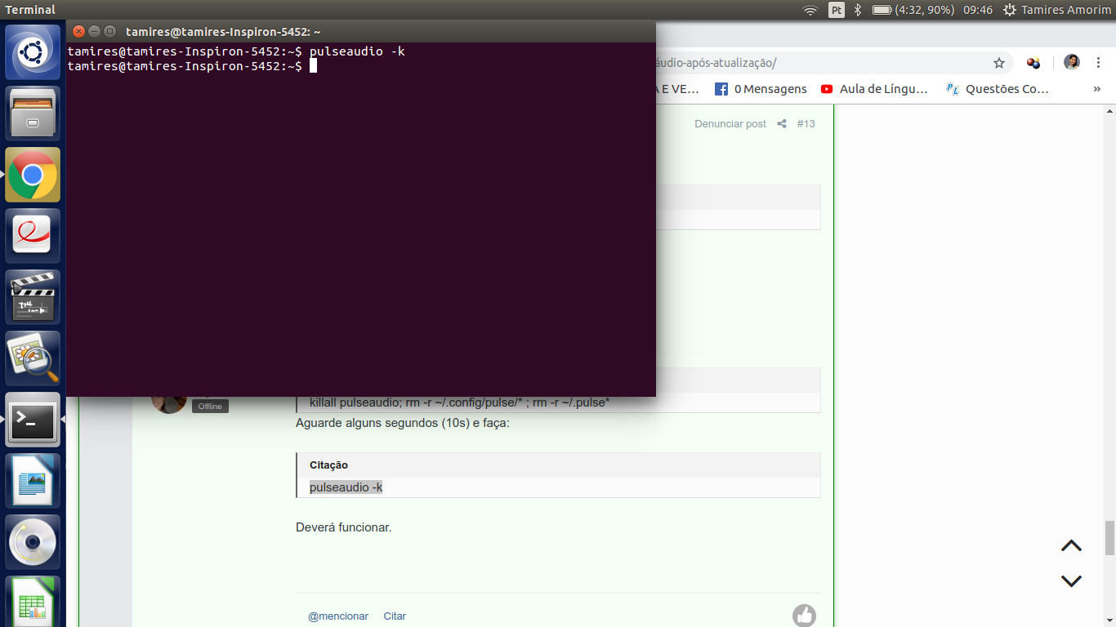Click Denunciar post link
This screenshot has height=627, width=1116.
(x=730, y=124)
